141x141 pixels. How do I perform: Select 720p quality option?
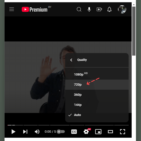click(97, 85)
